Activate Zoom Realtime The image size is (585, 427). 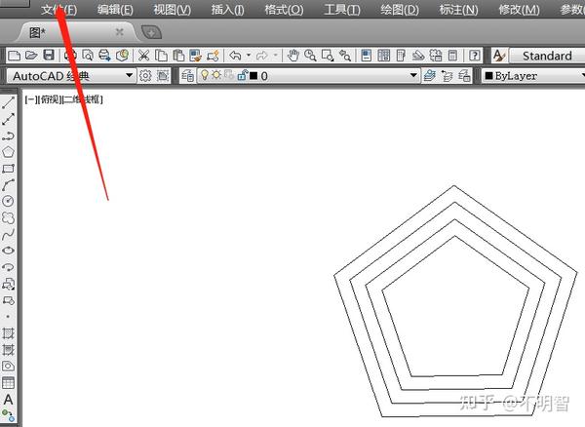tap(310, 56)
